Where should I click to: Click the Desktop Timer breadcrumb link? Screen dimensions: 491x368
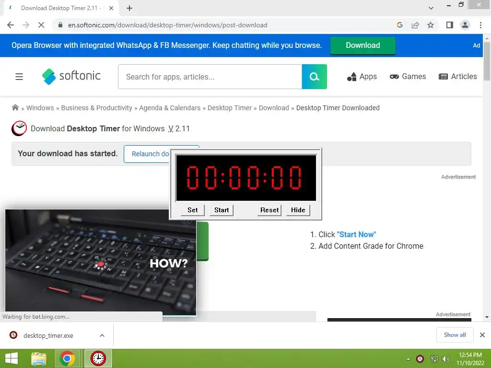click(x=230, y=108)
